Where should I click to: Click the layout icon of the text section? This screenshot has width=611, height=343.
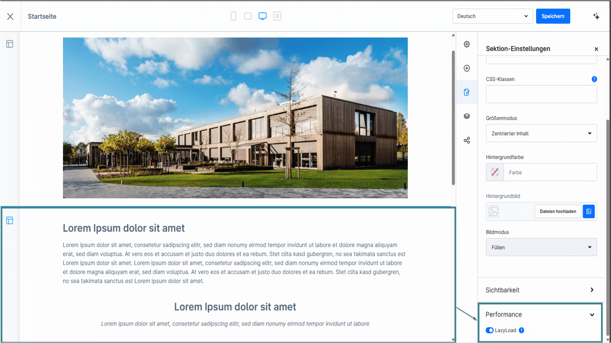(x=10, y=220)
